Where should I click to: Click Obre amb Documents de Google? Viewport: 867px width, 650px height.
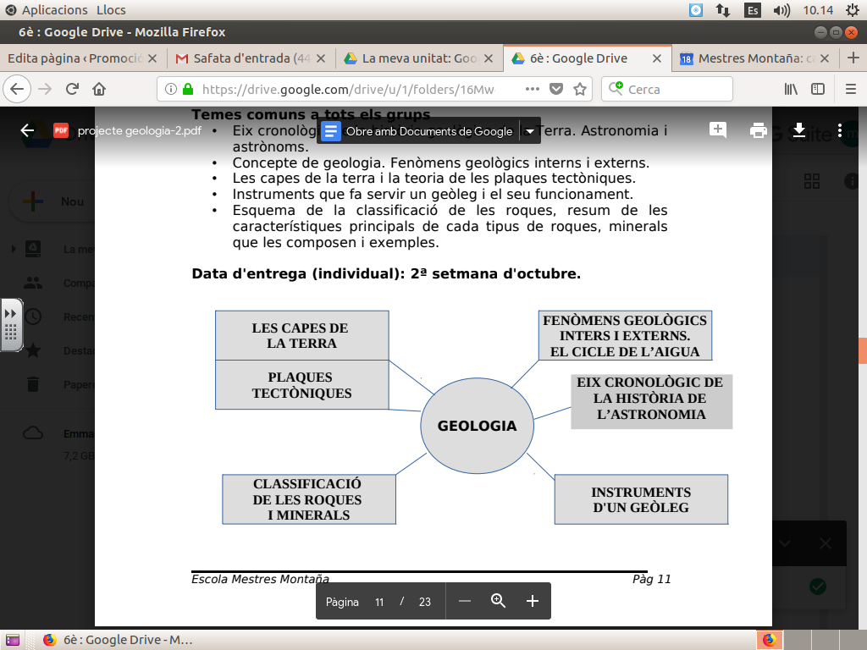(x=428, y=131)
